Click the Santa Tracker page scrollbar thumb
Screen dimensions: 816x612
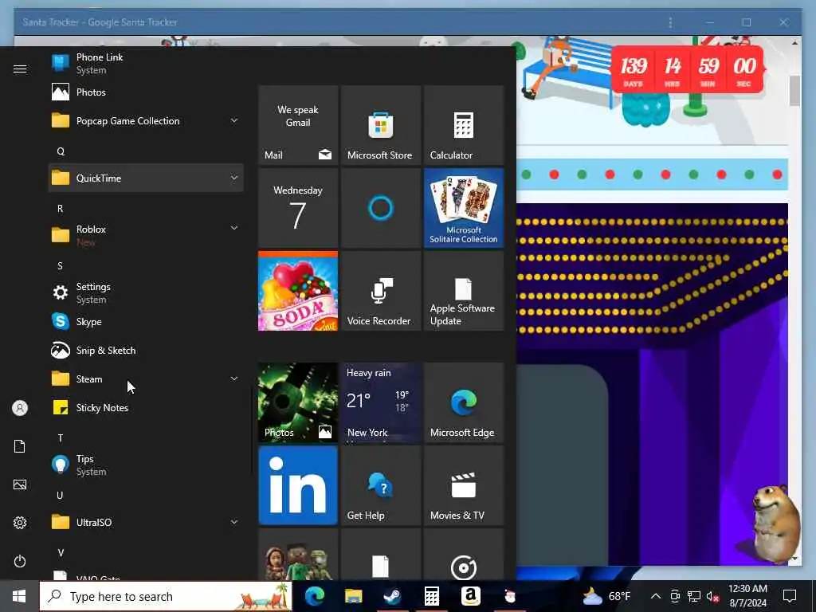tap(794, 91)
